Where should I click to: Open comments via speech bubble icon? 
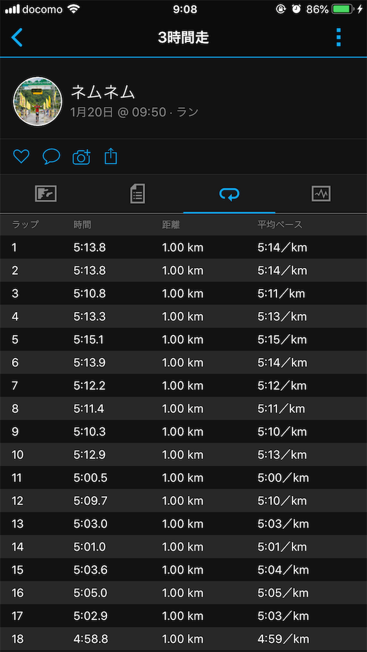click(x=52, y=157)
